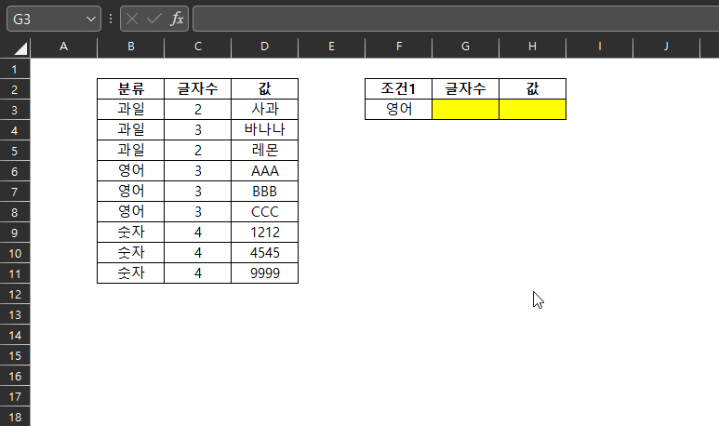The height and width of the screenshot is (426, 719).
Task: Open the Name Box dropdown arrow
Action: coord(91,19)
